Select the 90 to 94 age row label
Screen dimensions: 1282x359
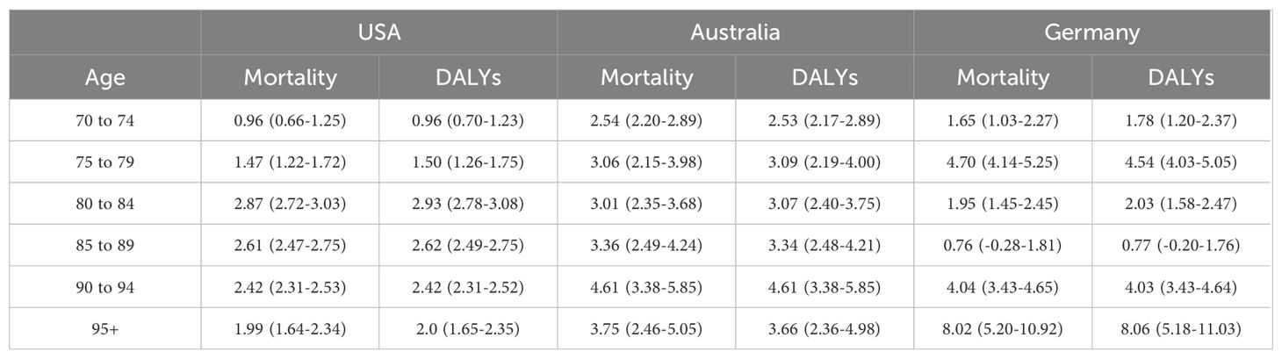tap(104, 287)
